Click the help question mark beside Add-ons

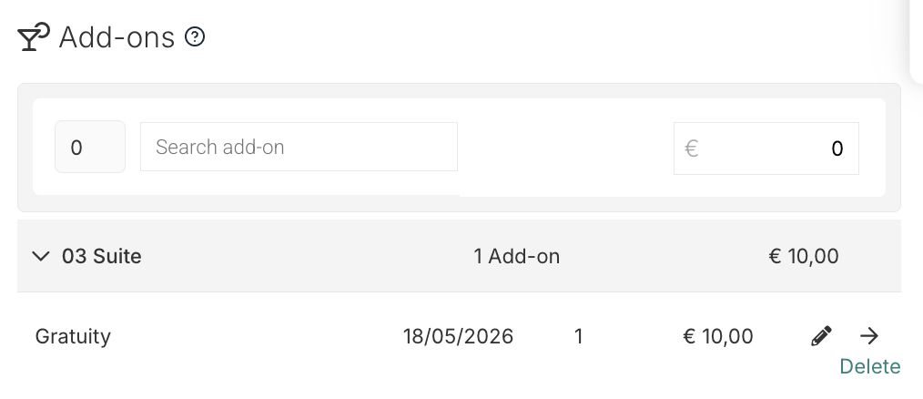195,37
